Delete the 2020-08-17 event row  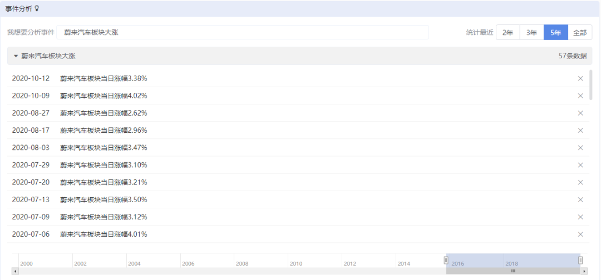580,130
